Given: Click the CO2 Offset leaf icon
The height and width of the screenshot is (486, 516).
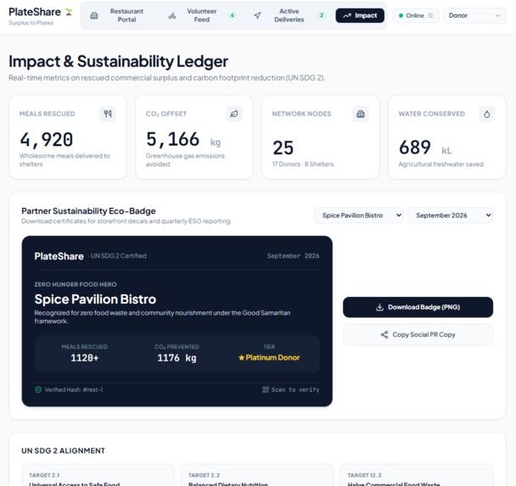Looking at the screenshot, I should pos(234,114).
